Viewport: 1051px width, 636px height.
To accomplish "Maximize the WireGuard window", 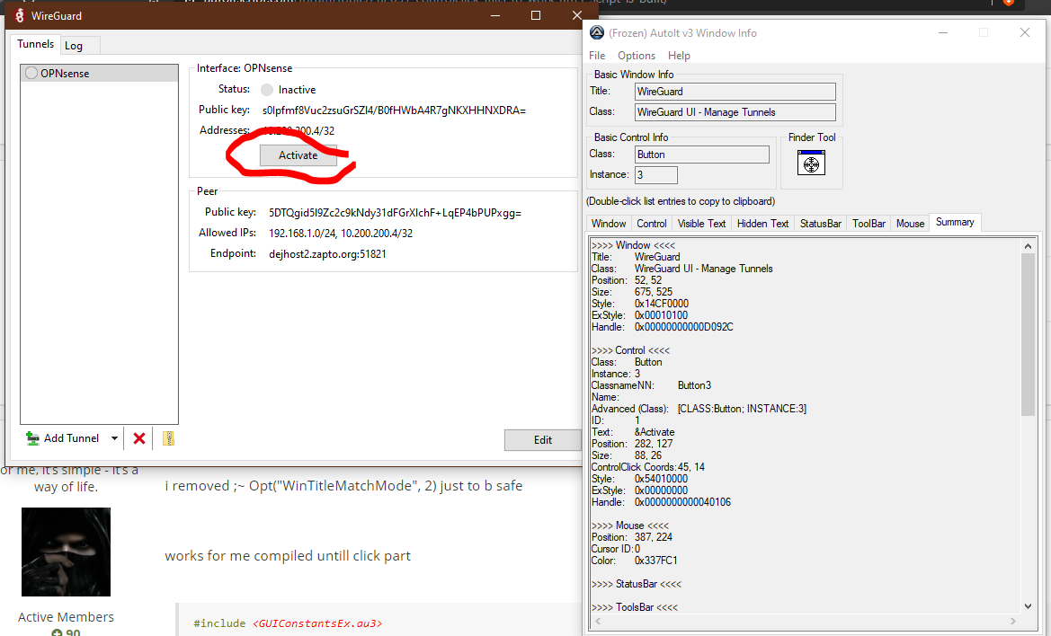I will click(x=536, y=15).
